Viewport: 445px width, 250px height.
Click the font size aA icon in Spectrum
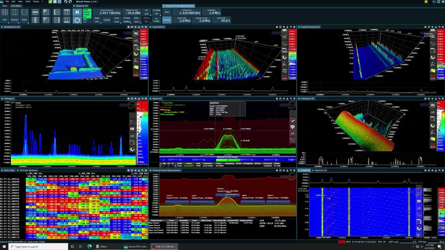(292, 133)
